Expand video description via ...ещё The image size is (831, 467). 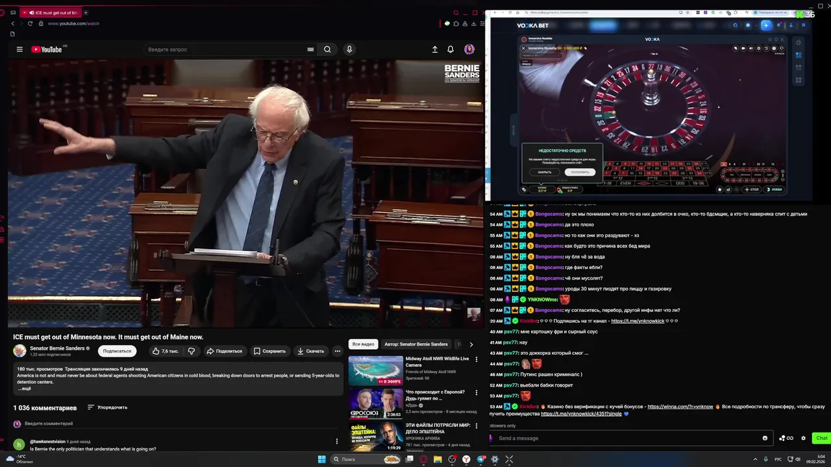(x=24, y=388)
